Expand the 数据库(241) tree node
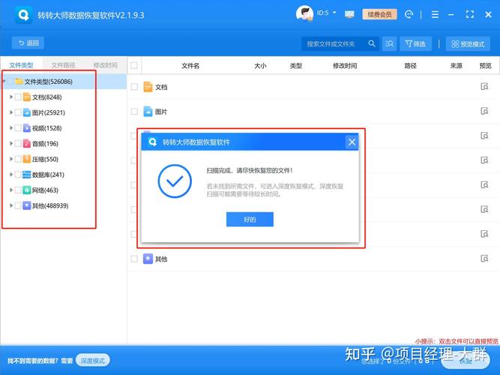Image resolution: width=500 pixels, height=375 pixels. point(11,175)
